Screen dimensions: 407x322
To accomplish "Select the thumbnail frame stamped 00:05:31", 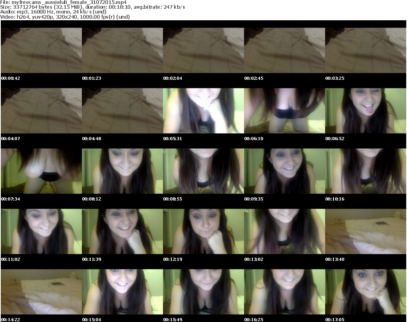I will (x=203, y=111).
